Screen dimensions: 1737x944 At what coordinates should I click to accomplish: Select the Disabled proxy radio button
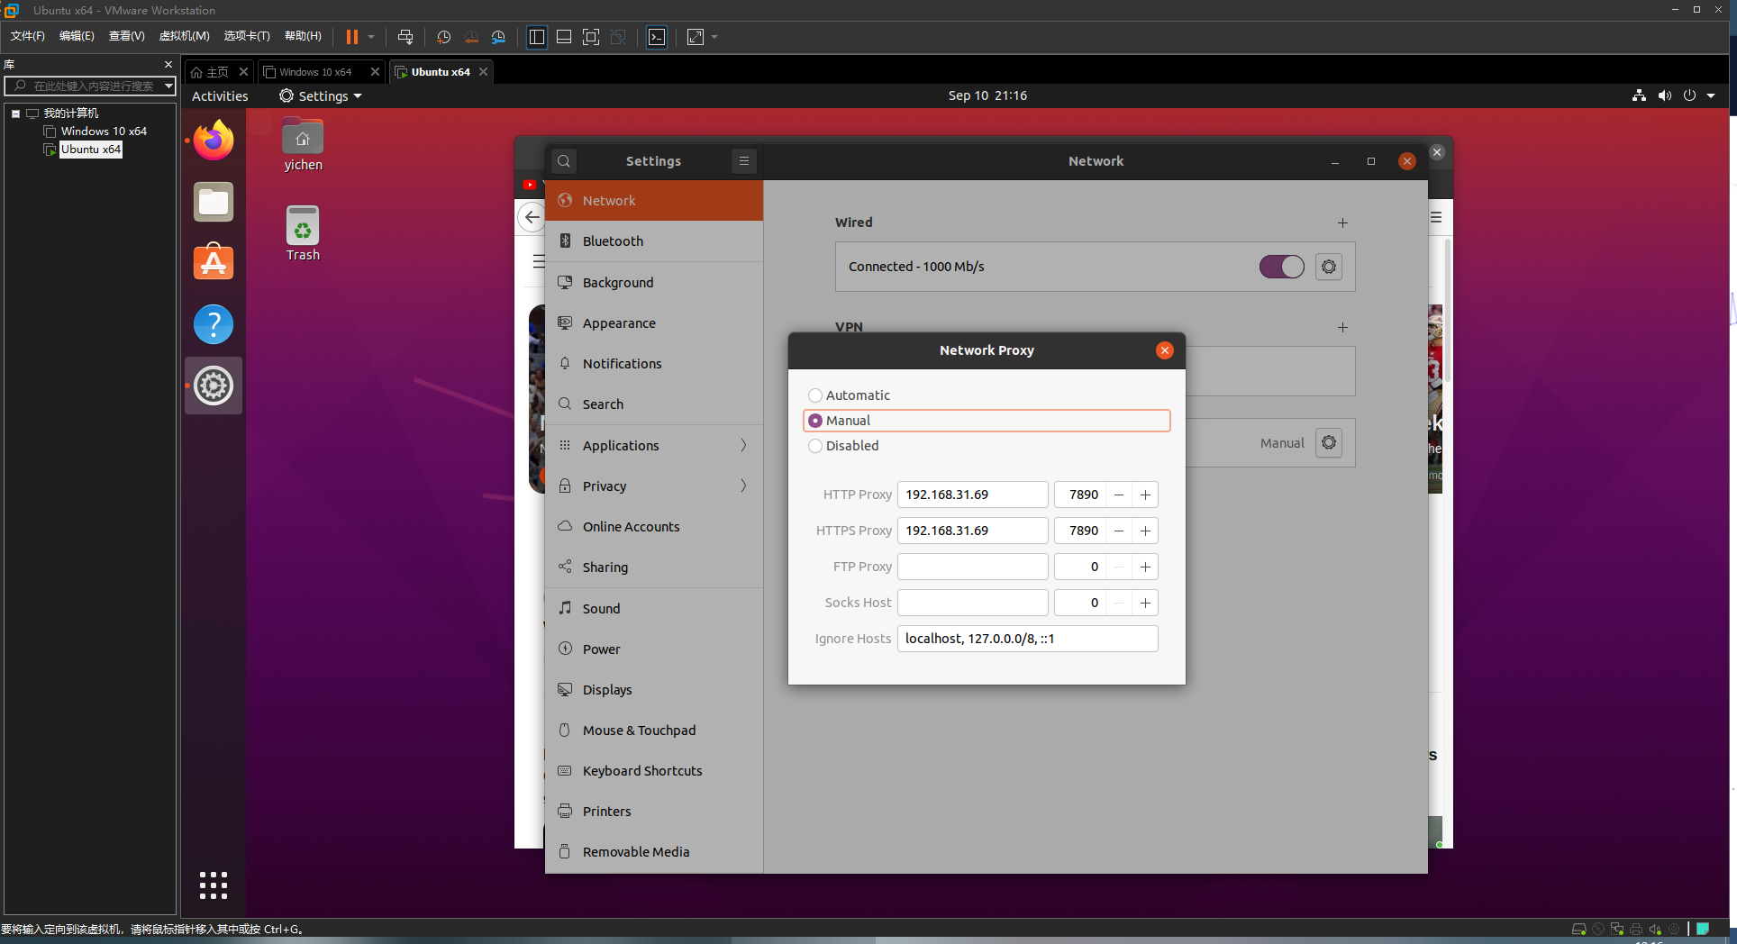coord(815,446)
